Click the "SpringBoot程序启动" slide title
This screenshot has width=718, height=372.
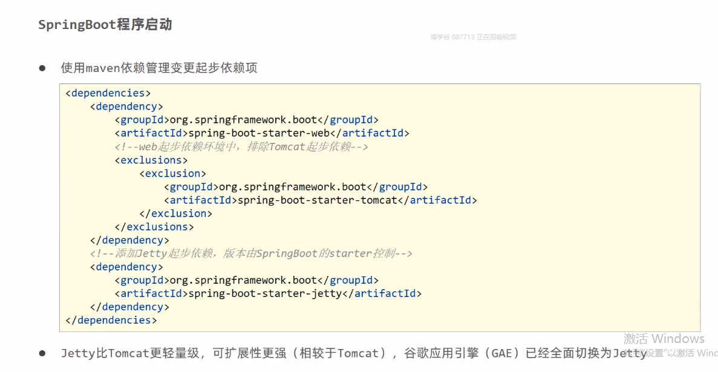pos(105,25)
